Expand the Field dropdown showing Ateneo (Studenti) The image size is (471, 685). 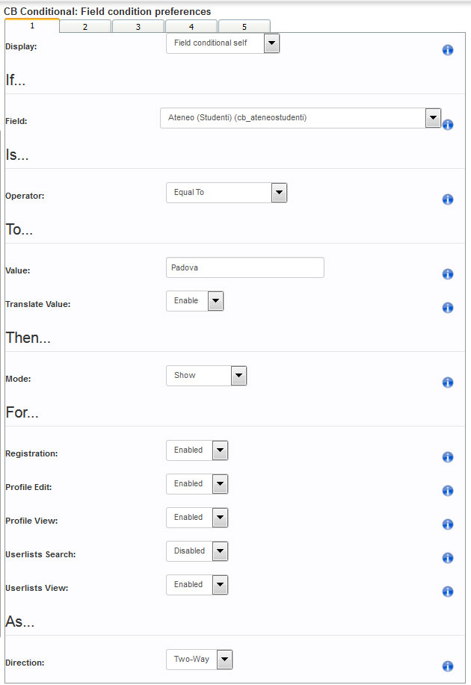[x=301, y=118]
